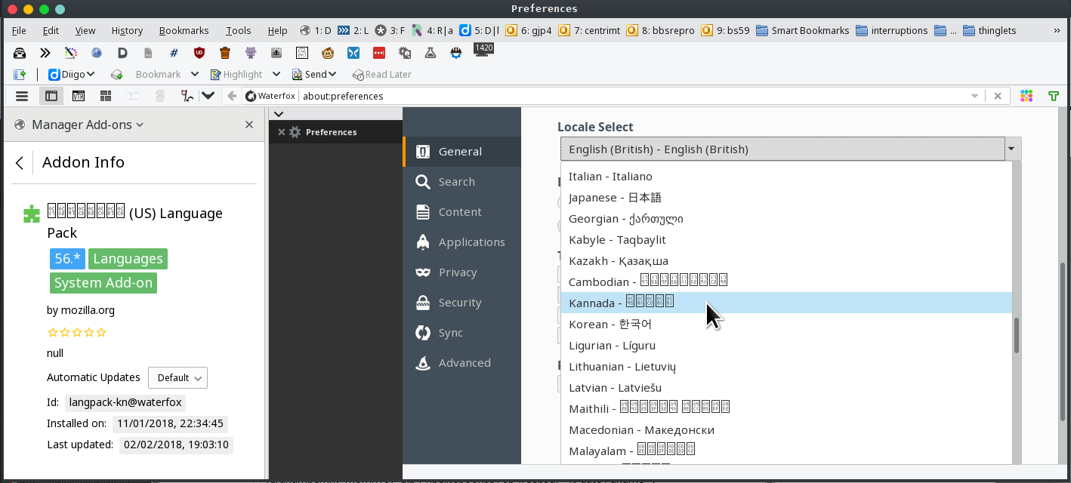Click the back arrow in the URL bar
Viewport: 1071px width, 483px height.
(x=233, y=96)
